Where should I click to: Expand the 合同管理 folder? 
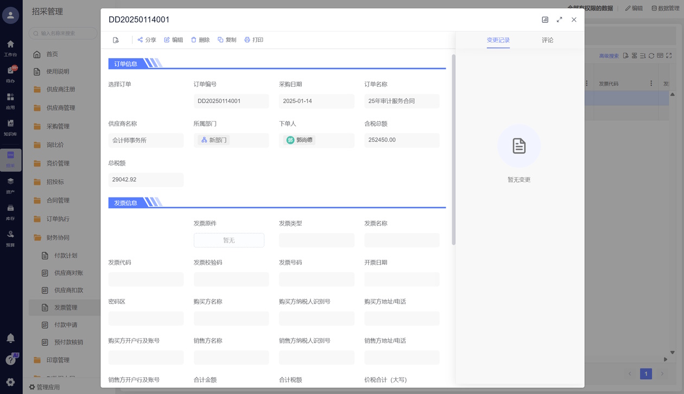tap(58, 200)
